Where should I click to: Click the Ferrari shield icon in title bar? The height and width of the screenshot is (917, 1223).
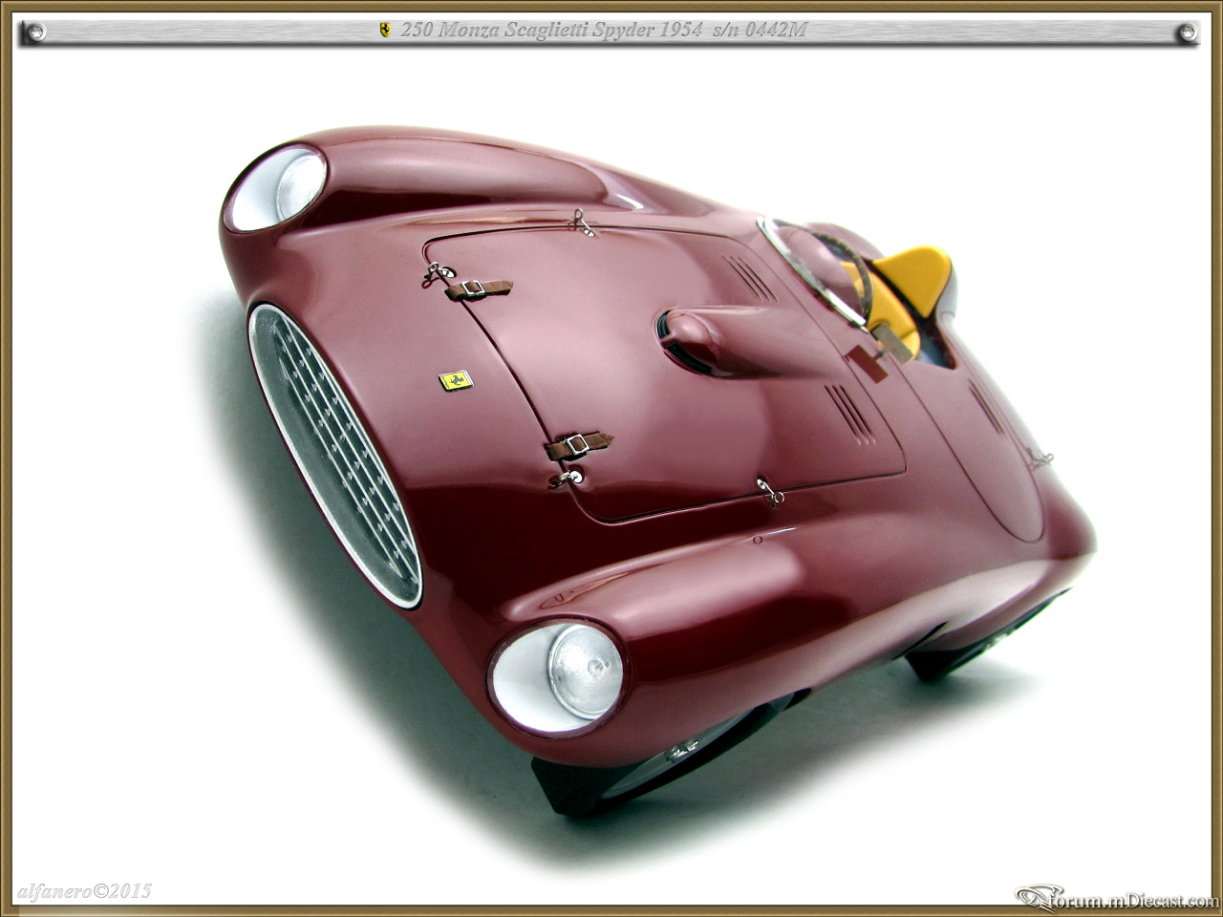385,31
